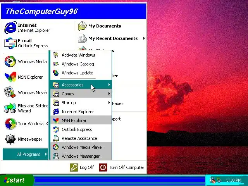Click the Minesweeper text label
The width and height of the screenshot is (248, 186).
30,139
